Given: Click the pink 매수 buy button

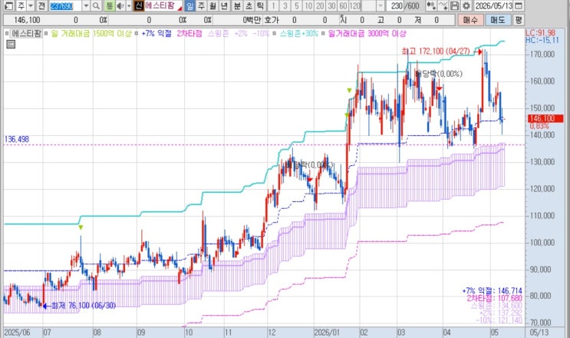Looking at the screenshot, I should point(470,20).
